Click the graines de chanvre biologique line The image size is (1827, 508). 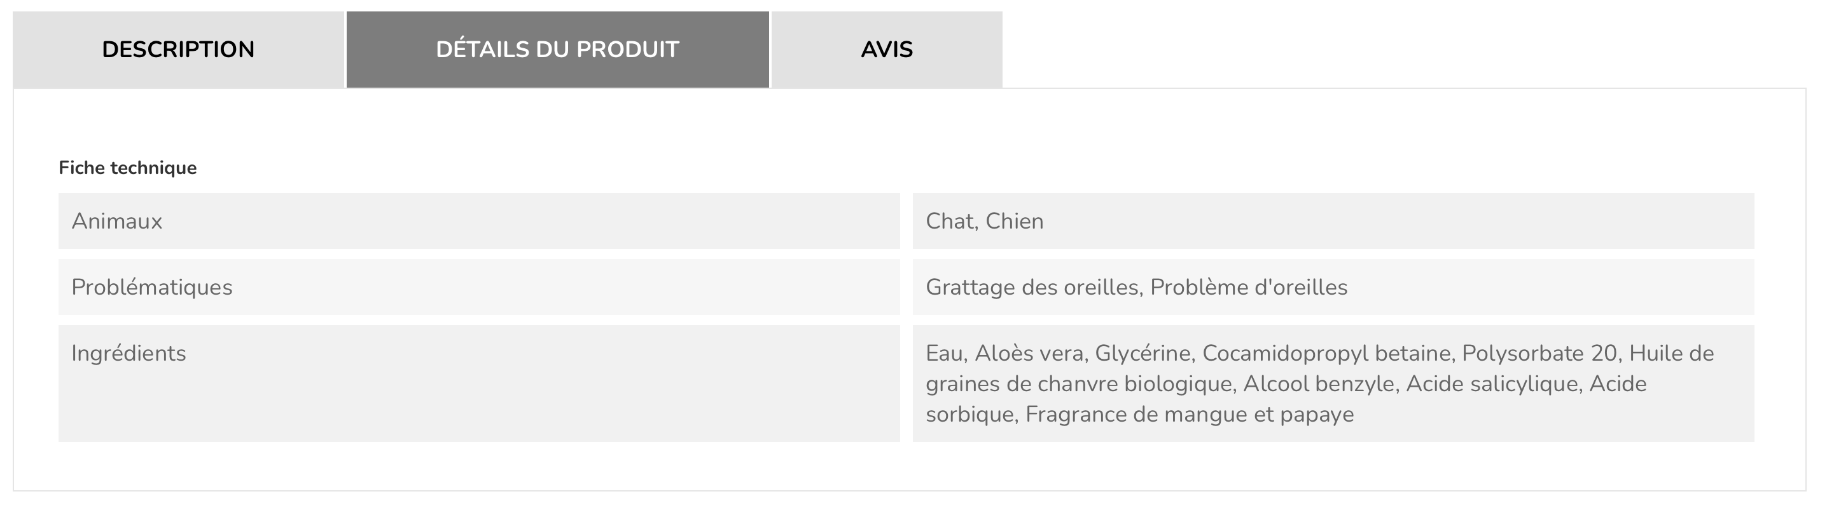tap(1286, 384)
